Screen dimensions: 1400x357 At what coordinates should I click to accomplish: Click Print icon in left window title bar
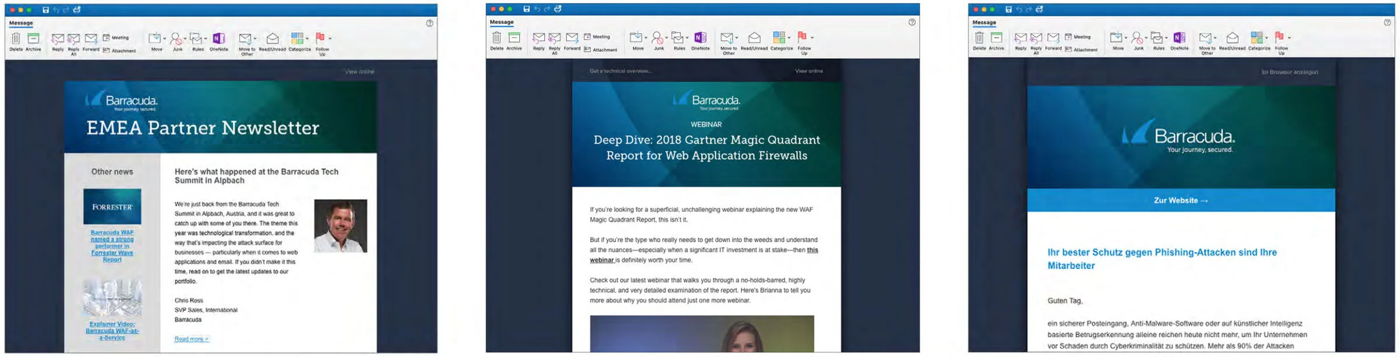(76, 10)
